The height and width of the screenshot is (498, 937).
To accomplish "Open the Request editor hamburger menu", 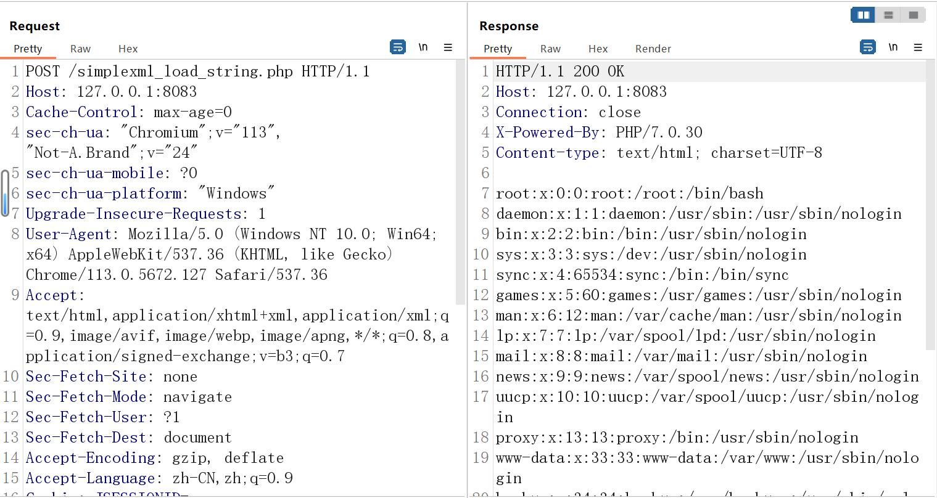I will pos(448,47).
